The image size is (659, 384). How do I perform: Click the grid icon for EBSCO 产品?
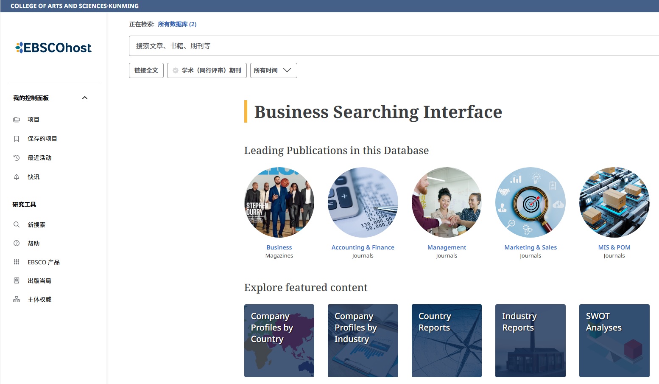[x=17, y=262]
